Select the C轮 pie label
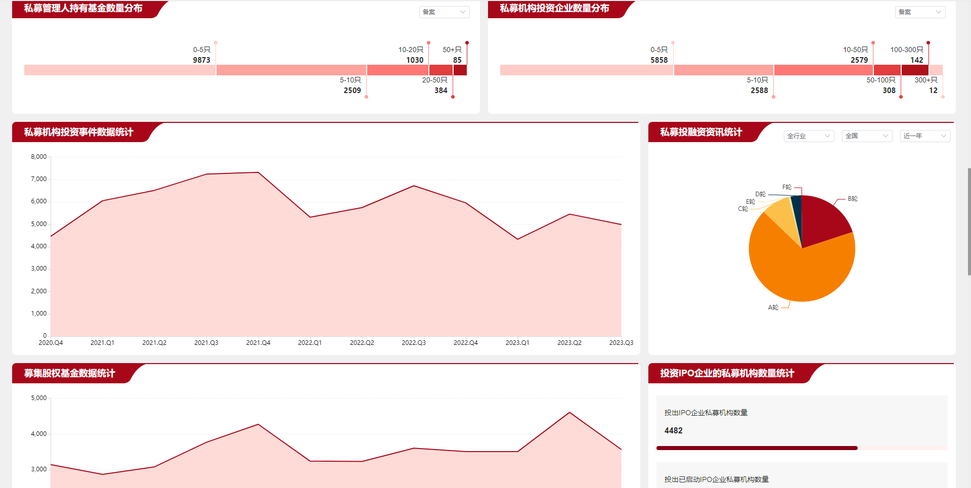Image resolution: width=971 pixels, height=488 pixels. pyautogui.click(x=743, y=209)
